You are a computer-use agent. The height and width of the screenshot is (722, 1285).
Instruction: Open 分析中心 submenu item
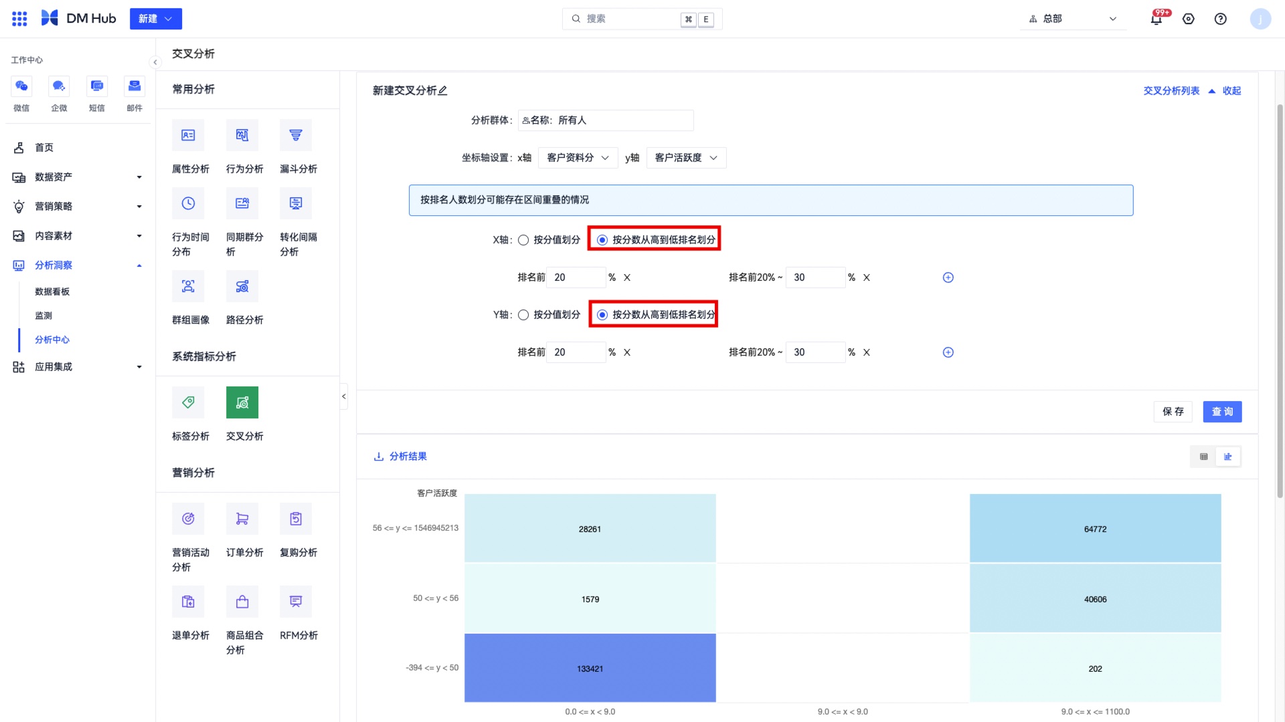52,340
